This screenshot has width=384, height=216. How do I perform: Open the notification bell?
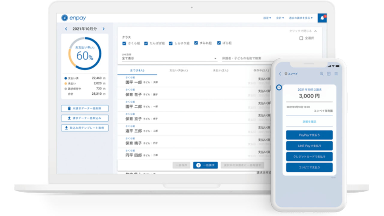(322, 18)
